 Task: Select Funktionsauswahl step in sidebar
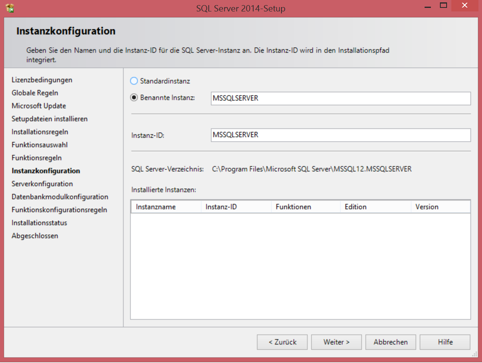[40, 145]
